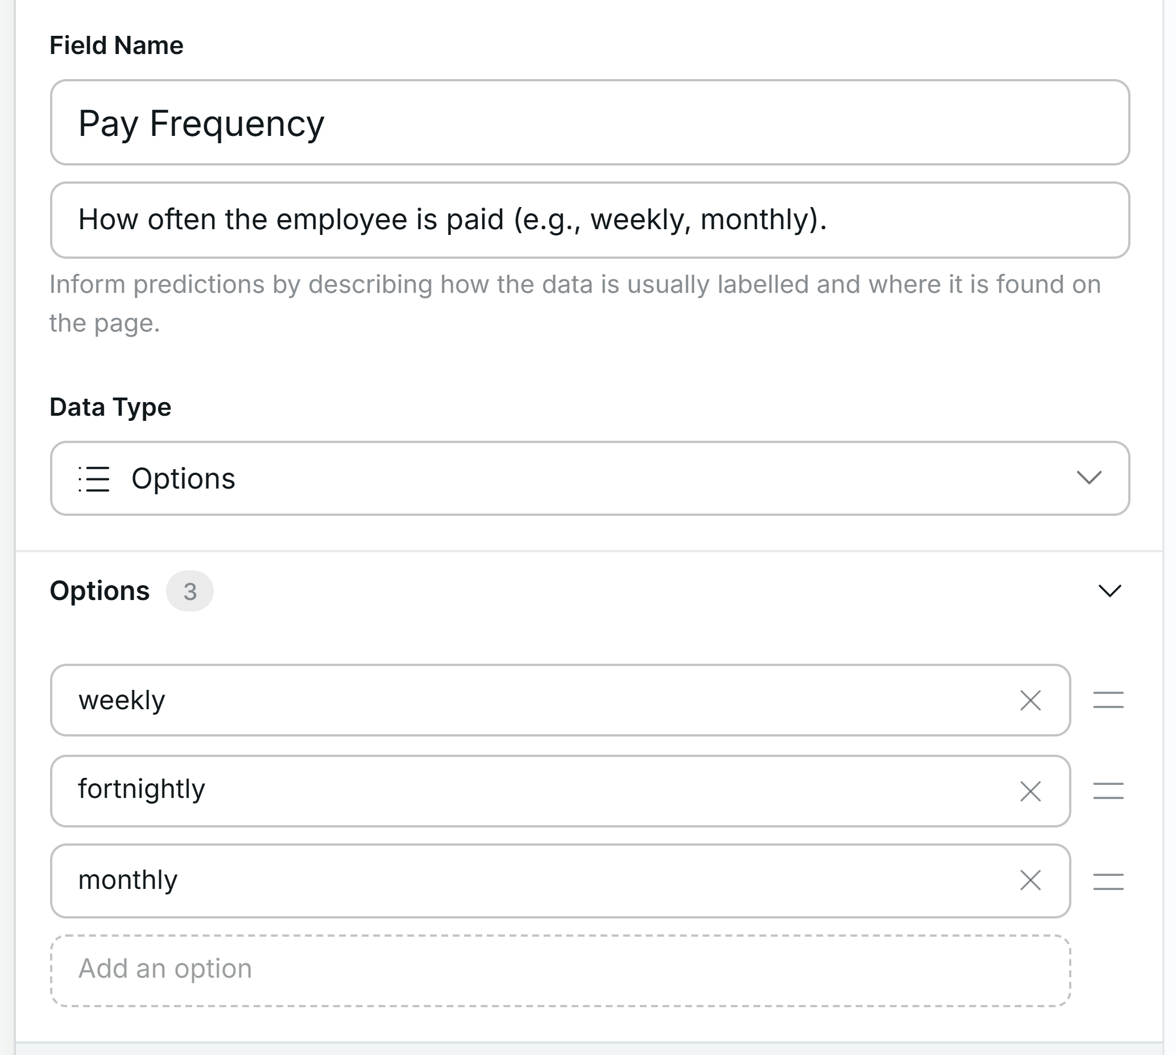This screenshot has height=1055, width=1176.
Task: Click the drag handle beside monthly
Action: point(1108,882)
